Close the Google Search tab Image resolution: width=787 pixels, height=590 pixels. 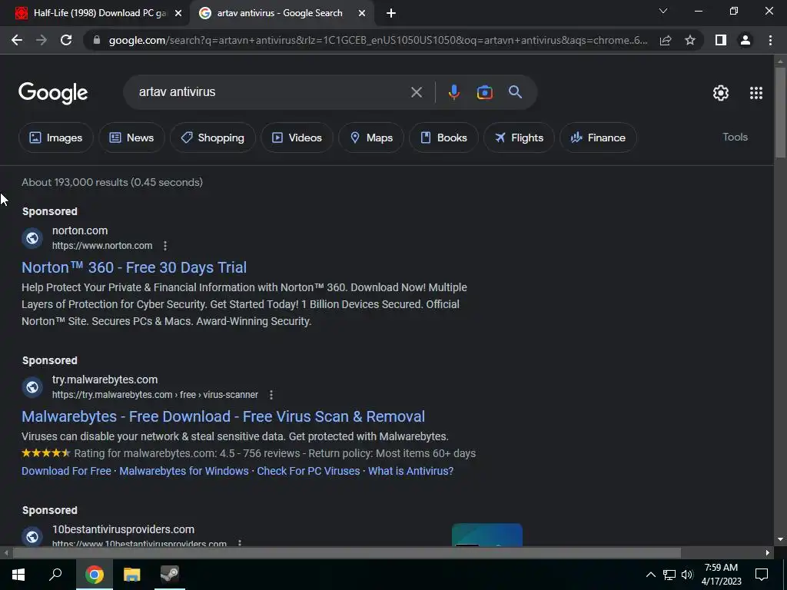click(362, 13)
